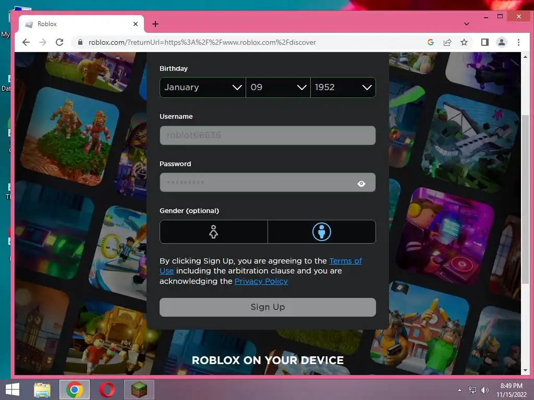The width and height of the screenshot is (534, 400).
Task: Reload the Roblox page
Action: pos(59,42)
